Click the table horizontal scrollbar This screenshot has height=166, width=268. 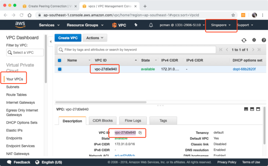[101, 102]
